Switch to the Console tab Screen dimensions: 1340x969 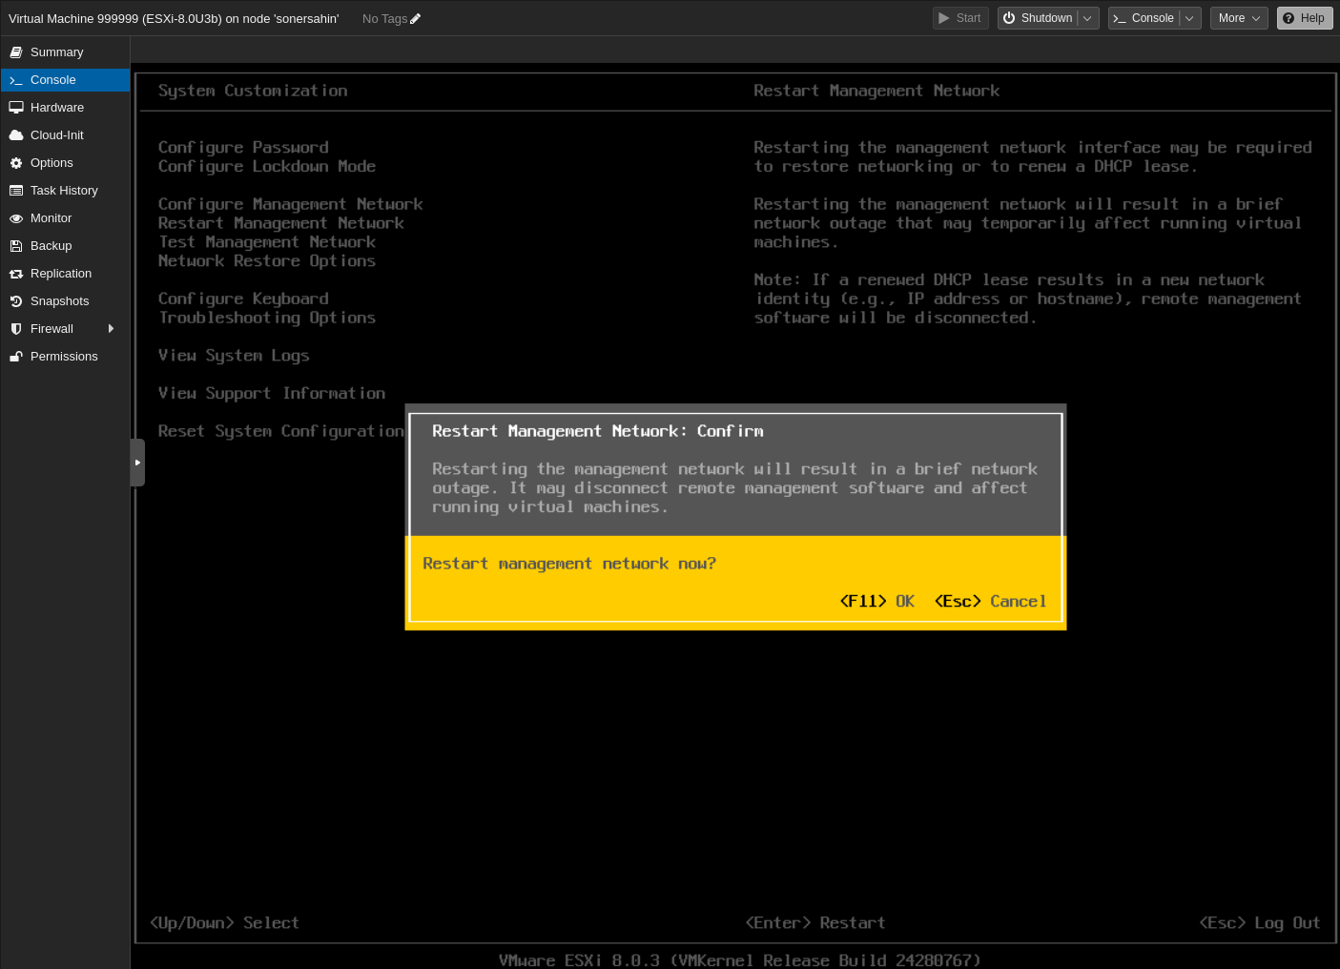52,79
